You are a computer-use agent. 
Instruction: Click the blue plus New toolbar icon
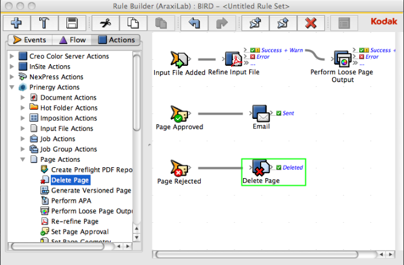point(16,24)
